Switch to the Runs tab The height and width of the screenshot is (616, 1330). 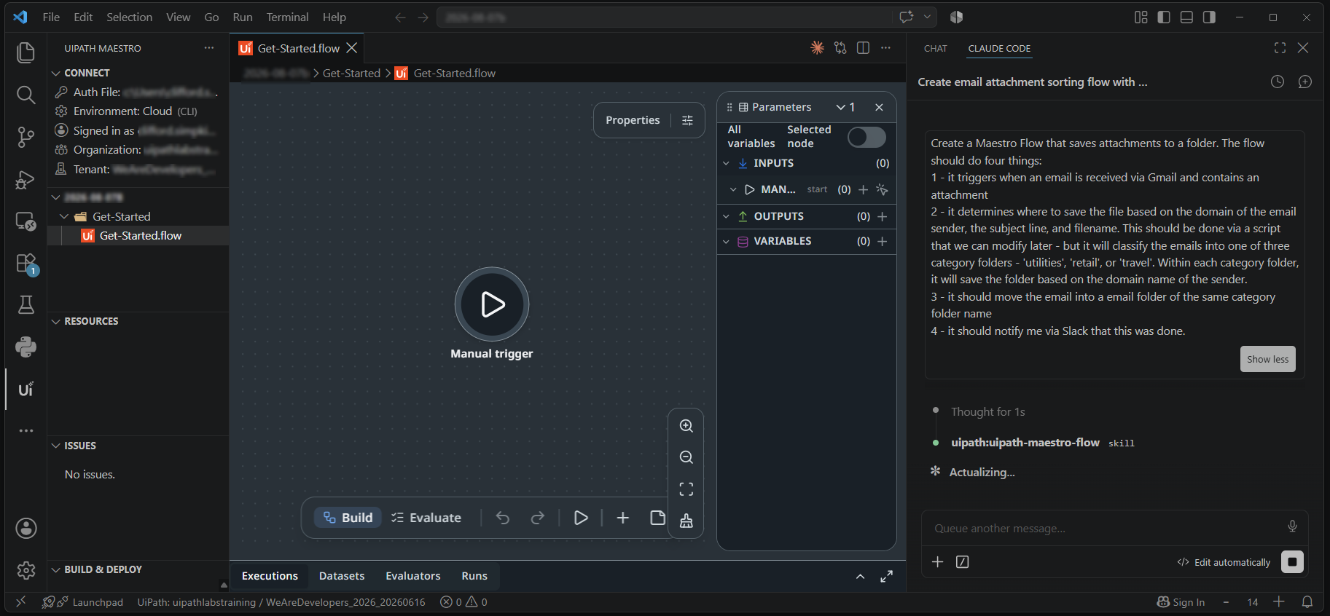(474, 576)
